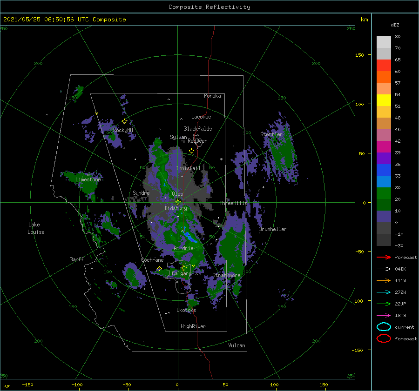
Task: Click the Innisfail city label
Action: click(188, 168)
